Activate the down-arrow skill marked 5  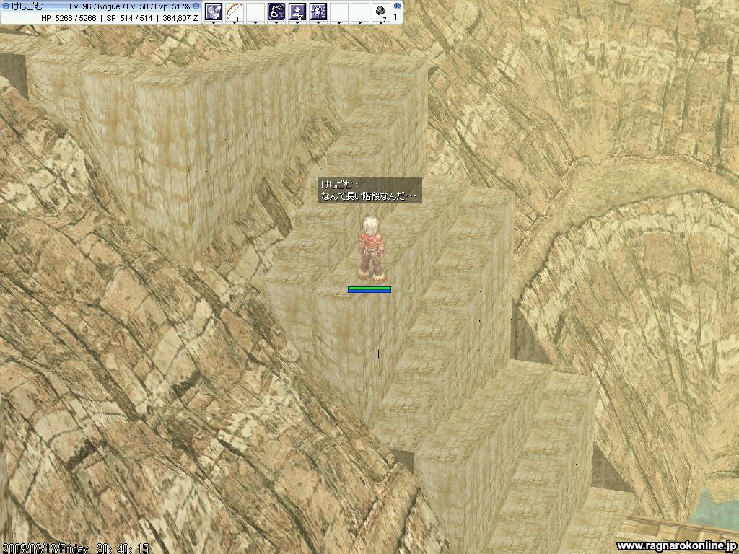point(297,11)
